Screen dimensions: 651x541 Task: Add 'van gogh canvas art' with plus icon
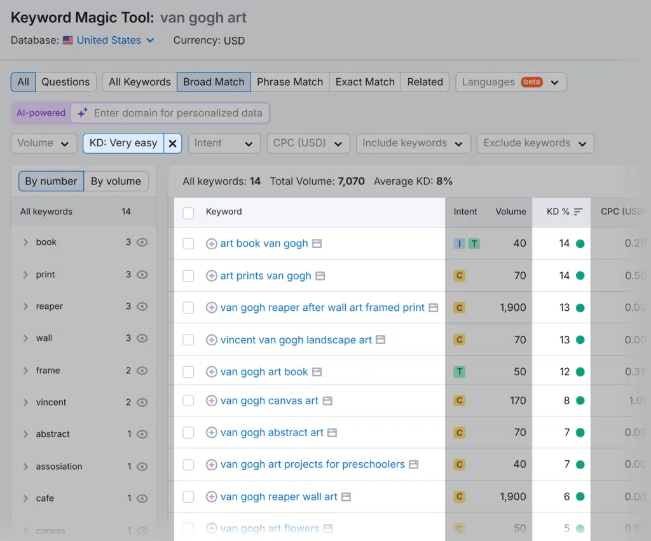[x=212, y=401]
